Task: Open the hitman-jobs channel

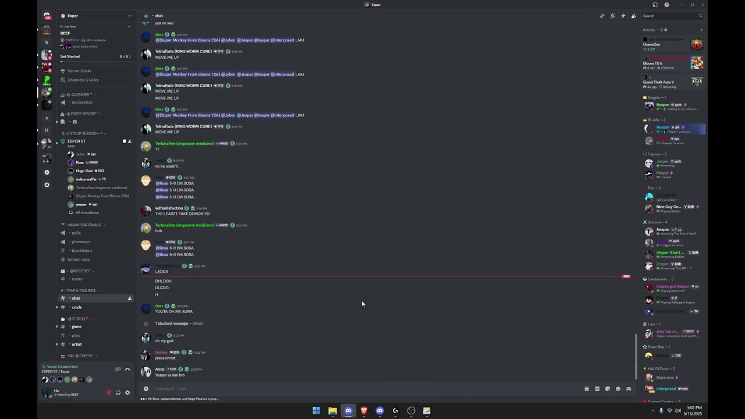Action: [79, 260]
